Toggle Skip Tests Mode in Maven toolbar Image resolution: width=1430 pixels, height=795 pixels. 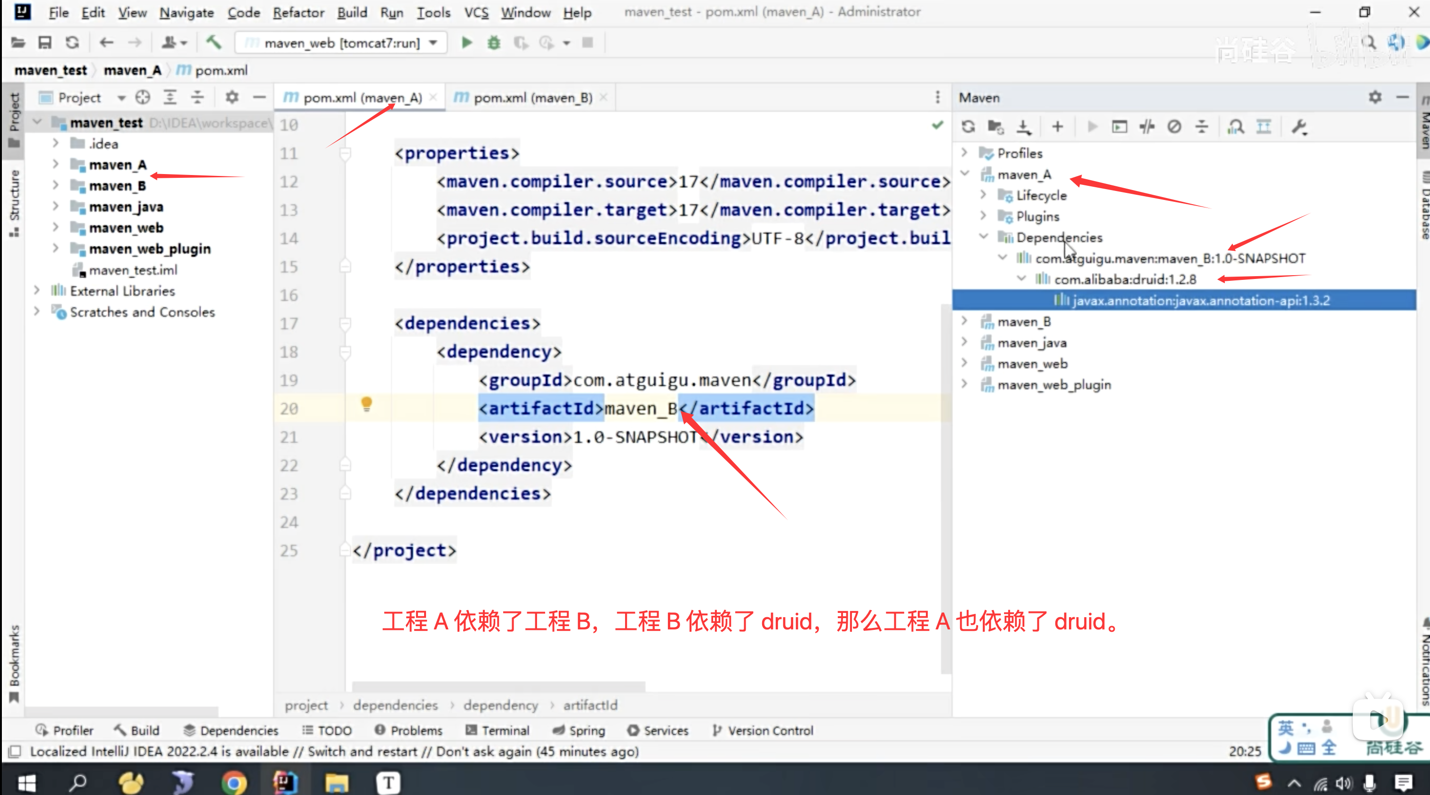tap(1174, 127)
